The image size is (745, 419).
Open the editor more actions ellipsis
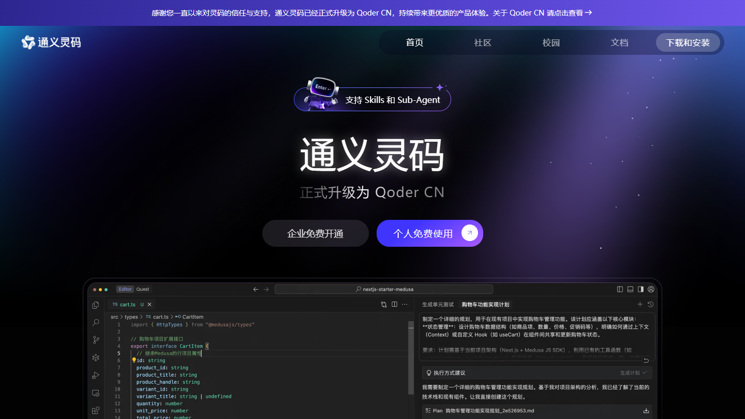tap(405, 305)
